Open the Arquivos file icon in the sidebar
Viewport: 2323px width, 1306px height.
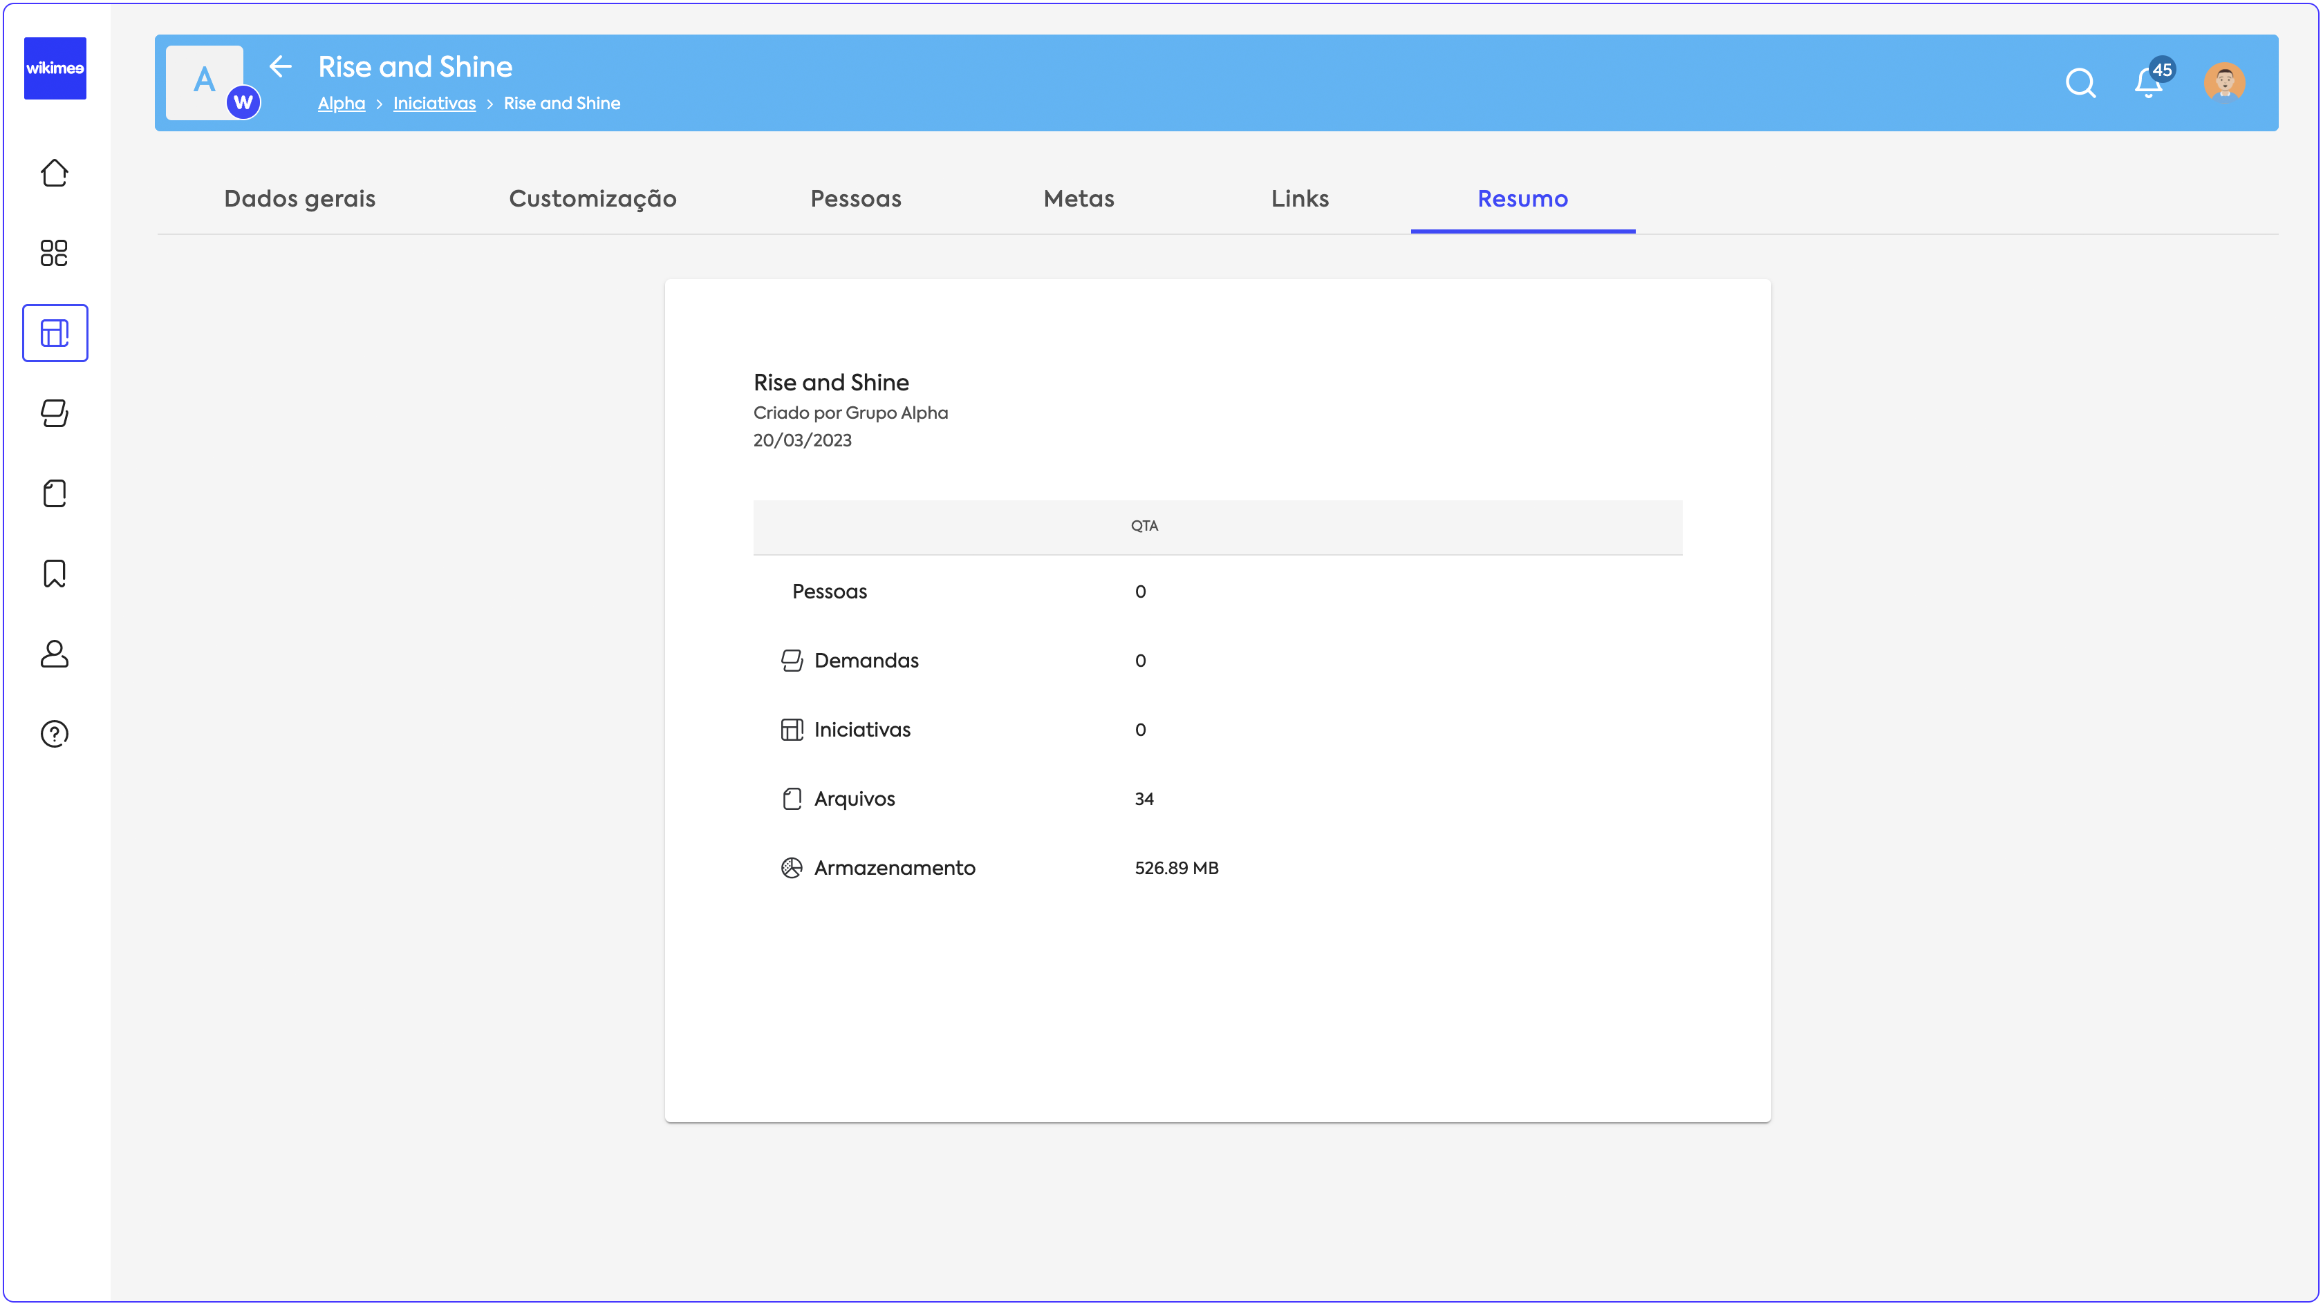click(55, 494)
